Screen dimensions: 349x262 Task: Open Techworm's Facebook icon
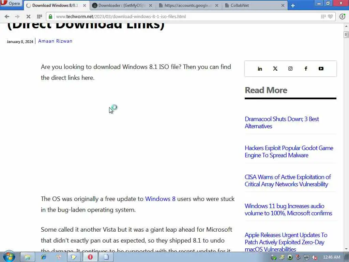coord(306,69)
